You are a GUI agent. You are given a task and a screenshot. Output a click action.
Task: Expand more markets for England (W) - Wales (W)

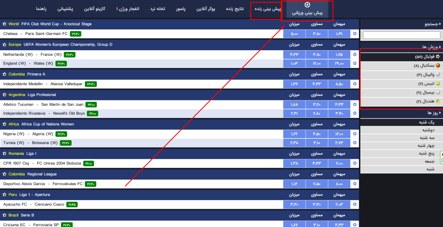coord(355,64)
